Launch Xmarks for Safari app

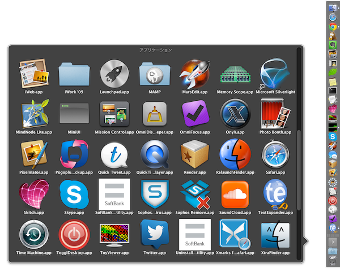235,235
